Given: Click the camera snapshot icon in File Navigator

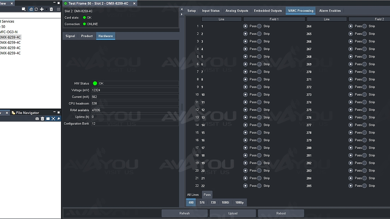Looking at the screenshot, I should 37,119.
